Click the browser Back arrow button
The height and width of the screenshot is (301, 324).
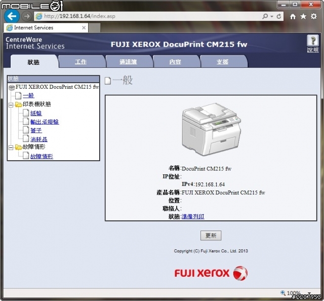pyautogui.click(x=12, y=16)
